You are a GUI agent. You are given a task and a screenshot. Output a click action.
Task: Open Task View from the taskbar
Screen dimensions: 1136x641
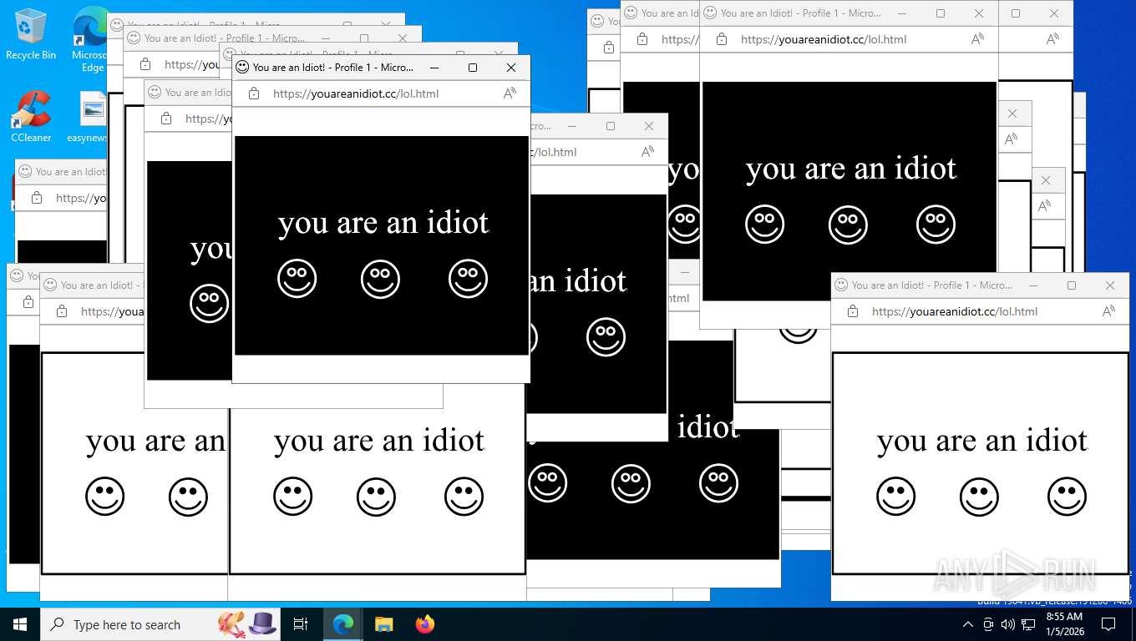coord(302,624)
